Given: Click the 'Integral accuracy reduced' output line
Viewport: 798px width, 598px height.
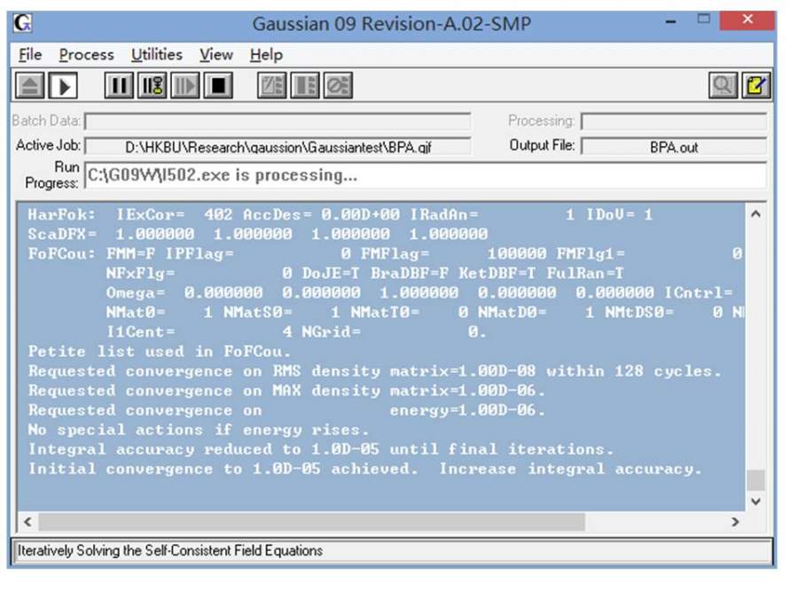Looking at the screenshot, I should (x=321, y=449).
